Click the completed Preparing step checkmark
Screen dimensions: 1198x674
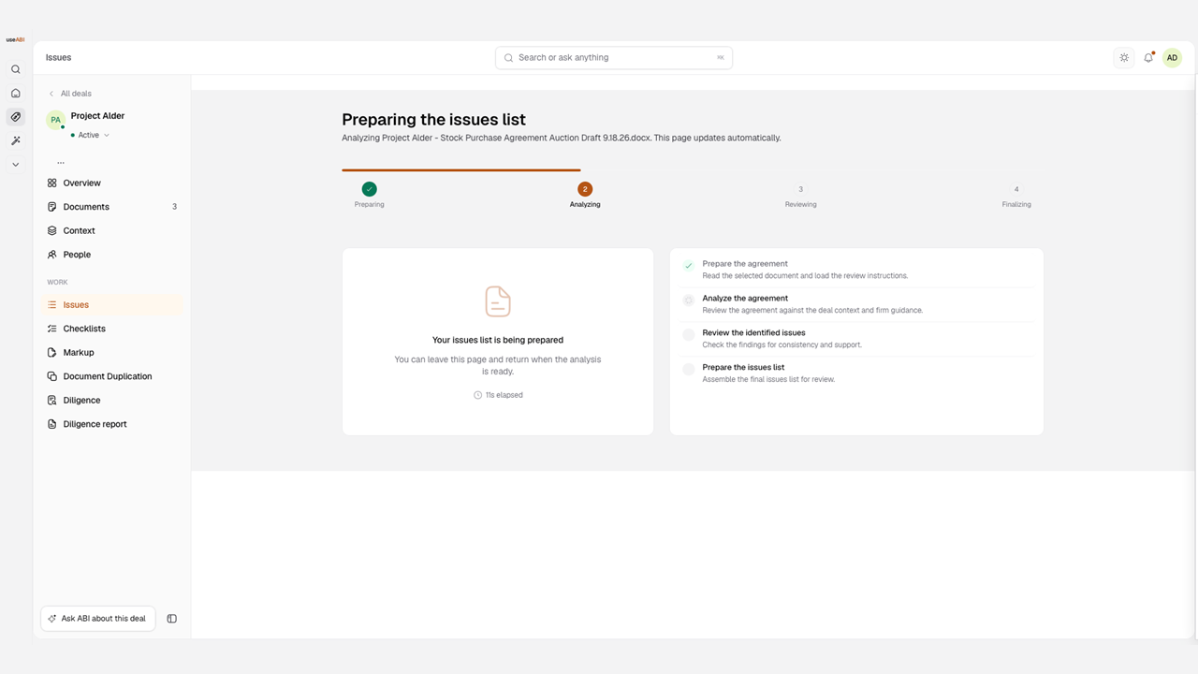[x=370, y=189]
